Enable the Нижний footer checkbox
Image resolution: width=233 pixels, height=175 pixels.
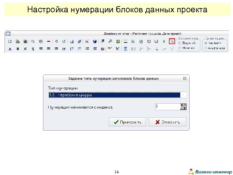pyautogui.click(x=180, y=48)
